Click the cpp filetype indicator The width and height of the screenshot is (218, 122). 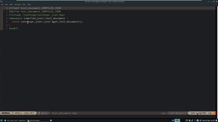(163, 113)
